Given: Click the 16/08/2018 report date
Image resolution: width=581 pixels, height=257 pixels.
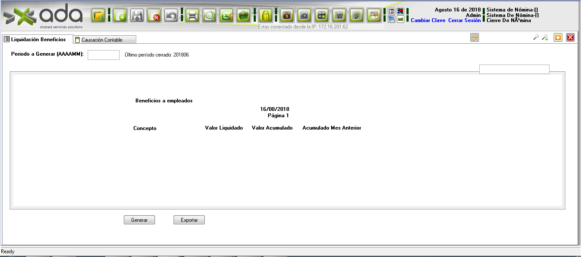Looking at the screenshot, I should point(275,109).
